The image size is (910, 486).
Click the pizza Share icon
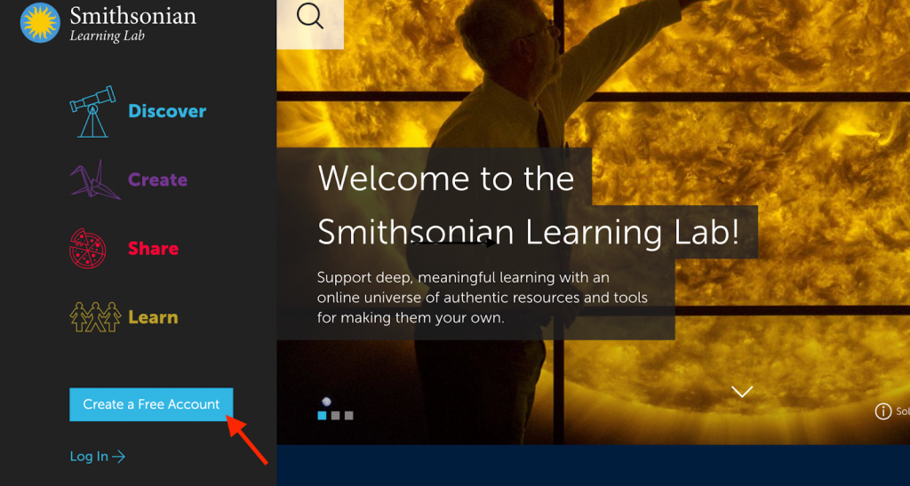click(x=88, y=248)
